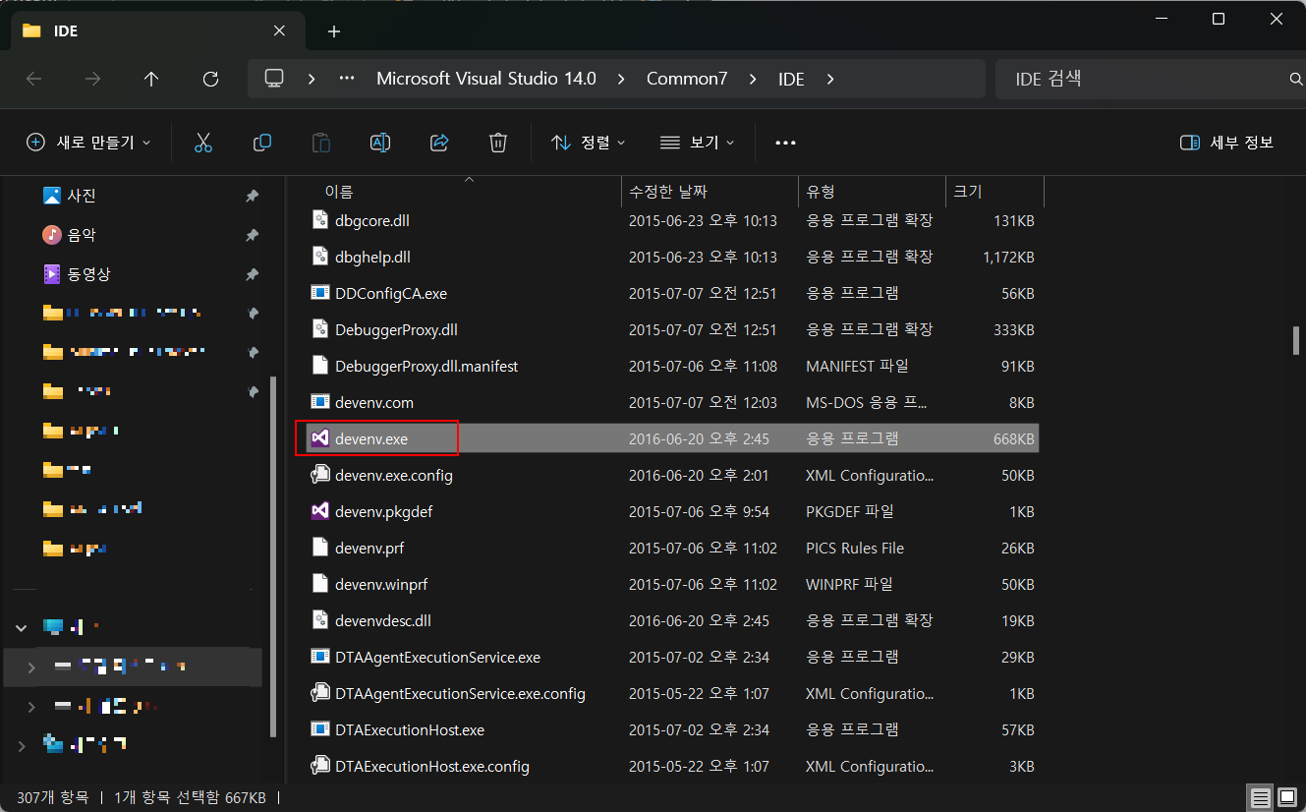1306x812 pixels.
Task: Go up one folder level
Action: 151,80
